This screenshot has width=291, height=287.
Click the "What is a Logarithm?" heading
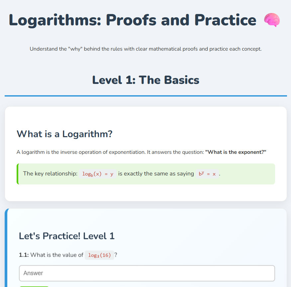point(64,134)
